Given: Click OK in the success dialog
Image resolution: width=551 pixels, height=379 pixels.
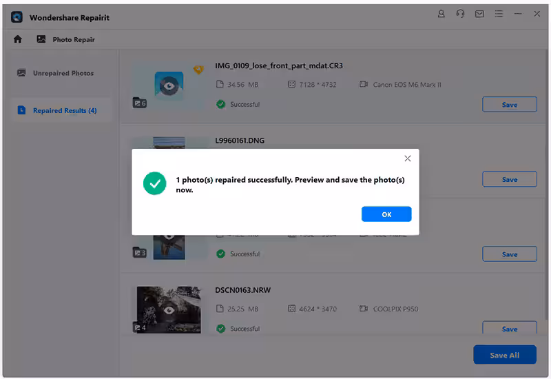Looking at the screenshot, I should click(386, 214).
